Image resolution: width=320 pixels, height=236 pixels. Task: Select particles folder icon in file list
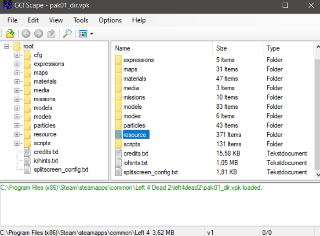[x=118, y=125]
